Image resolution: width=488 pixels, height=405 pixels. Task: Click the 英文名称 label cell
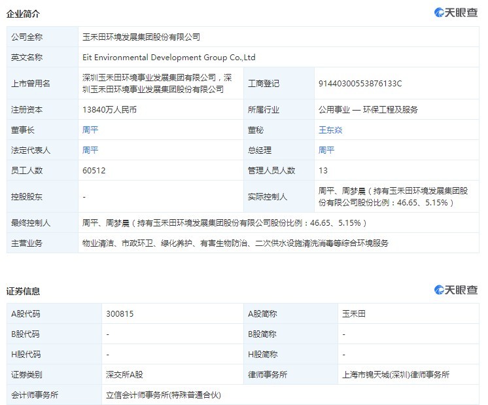point(43,58)
